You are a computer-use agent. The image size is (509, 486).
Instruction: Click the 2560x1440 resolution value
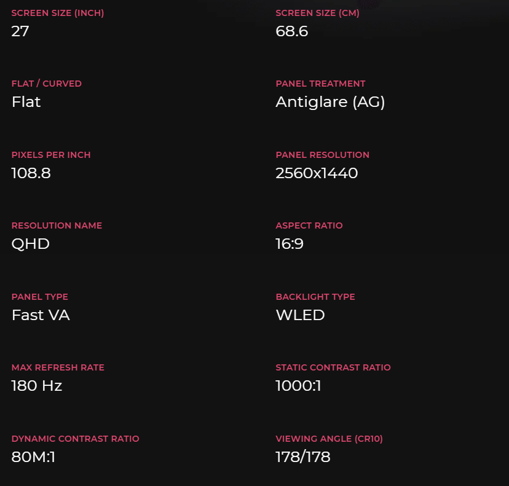(317, 173)
